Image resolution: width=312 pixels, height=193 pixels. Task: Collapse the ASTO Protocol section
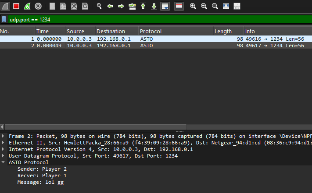(3, 162)
